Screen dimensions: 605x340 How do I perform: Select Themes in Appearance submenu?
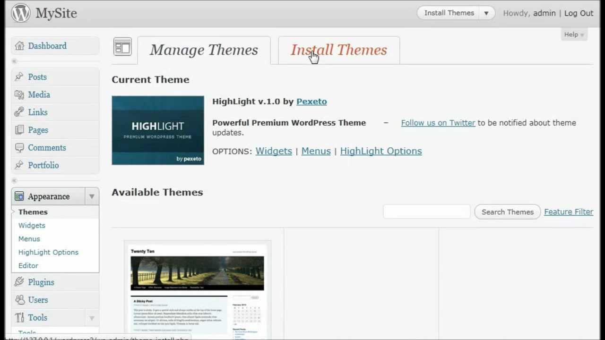pos(33,212)
